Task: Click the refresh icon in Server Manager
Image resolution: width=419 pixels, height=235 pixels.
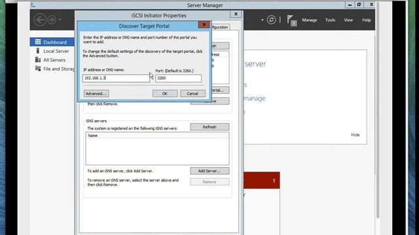Action: [x=271, y=20]
